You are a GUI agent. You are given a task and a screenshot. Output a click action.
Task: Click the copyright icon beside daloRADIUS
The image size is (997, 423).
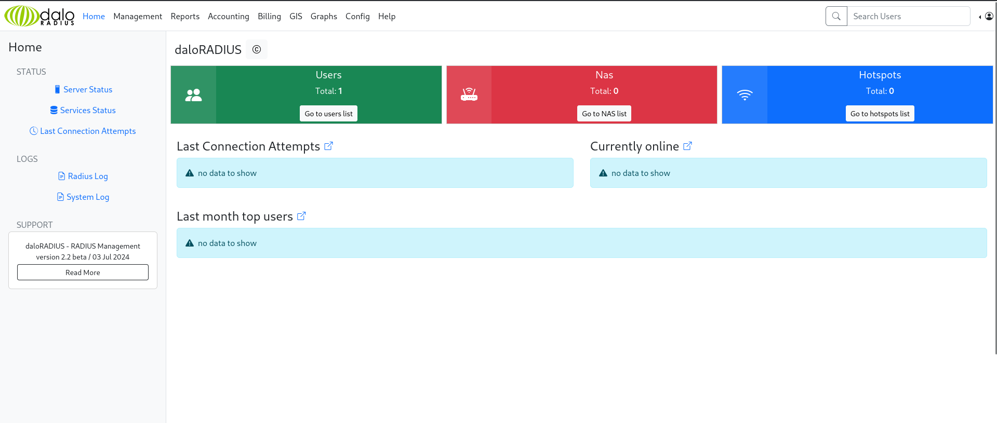pos(256,49)
